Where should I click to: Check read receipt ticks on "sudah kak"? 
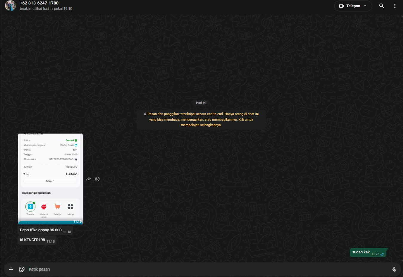[382, 254]
